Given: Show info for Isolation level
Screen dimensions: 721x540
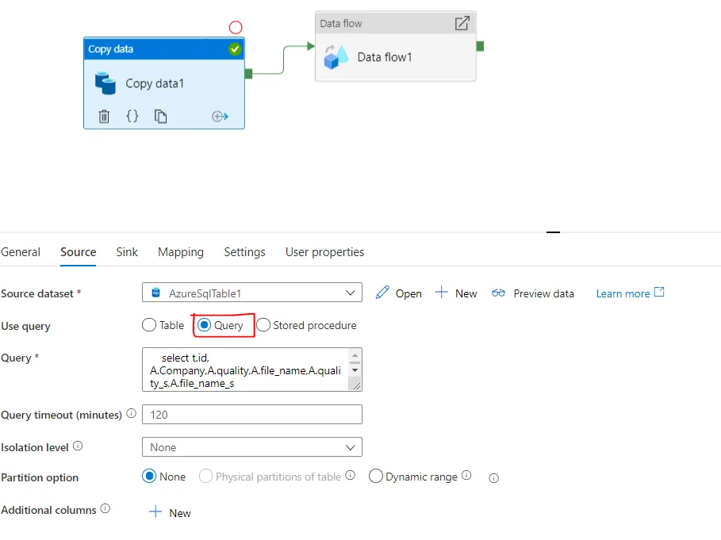Looking at the screenshot, I should (78, 446).
